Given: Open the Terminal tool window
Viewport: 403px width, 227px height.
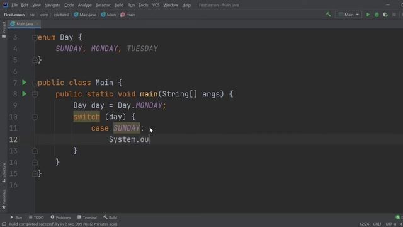Looking at the screenshot, I should point(87,218).
